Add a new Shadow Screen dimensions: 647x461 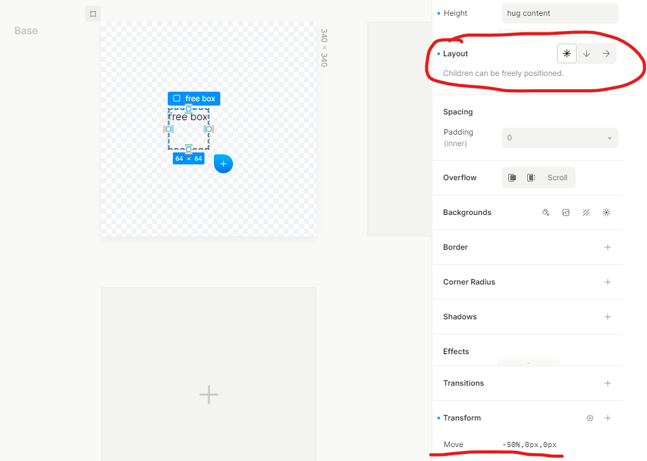(608, 317)
